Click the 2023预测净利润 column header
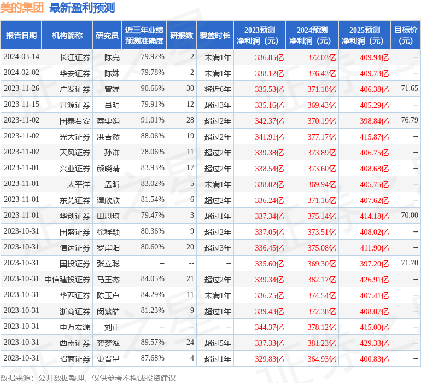This screenshot has height=383, width=421. click(x=260, y=36)
